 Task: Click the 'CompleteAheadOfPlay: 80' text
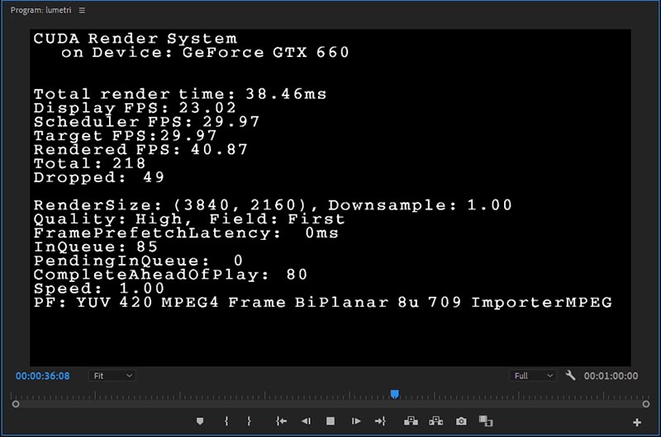(x=170, y=275)
